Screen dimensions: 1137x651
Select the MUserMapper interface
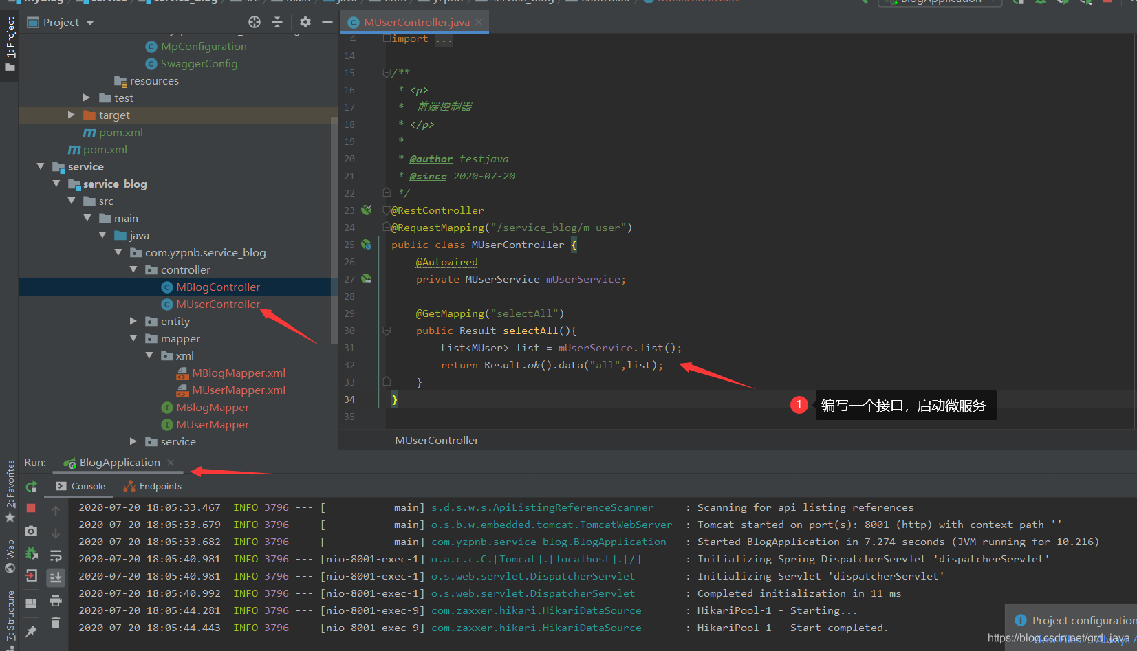coord(212,425)
